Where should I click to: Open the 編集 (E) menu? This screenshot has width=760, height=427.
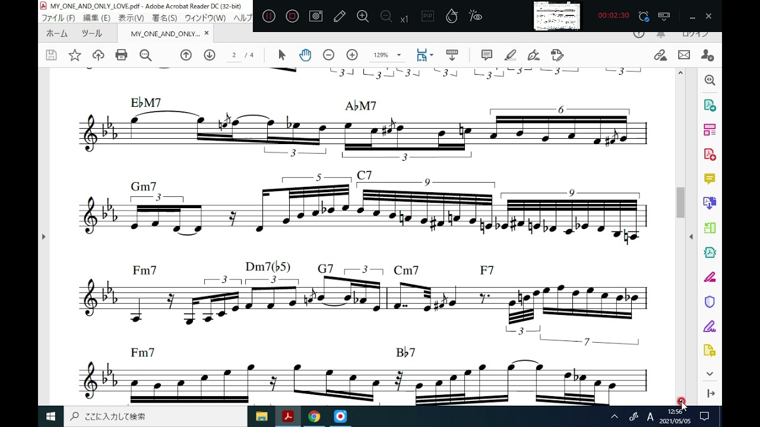click(97, 18)
